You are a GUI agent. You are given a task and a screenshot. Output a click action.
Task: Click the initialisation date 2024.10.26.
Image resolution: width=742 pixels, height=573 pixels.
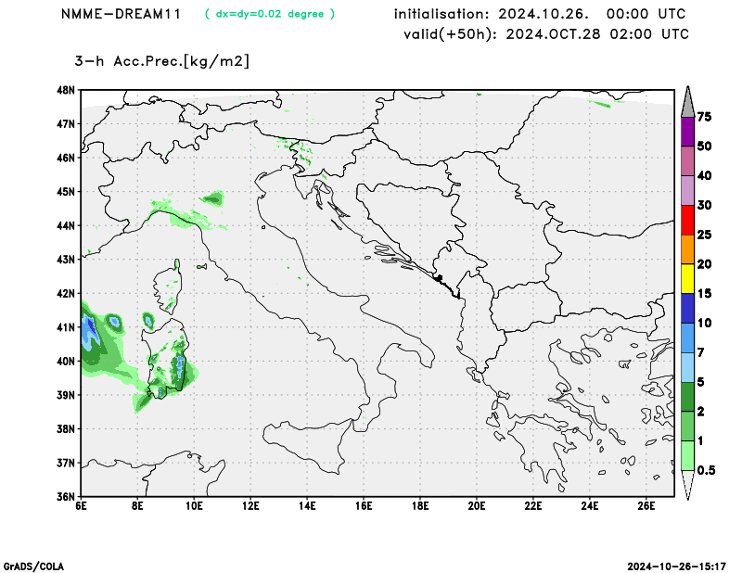pos(544,14)
